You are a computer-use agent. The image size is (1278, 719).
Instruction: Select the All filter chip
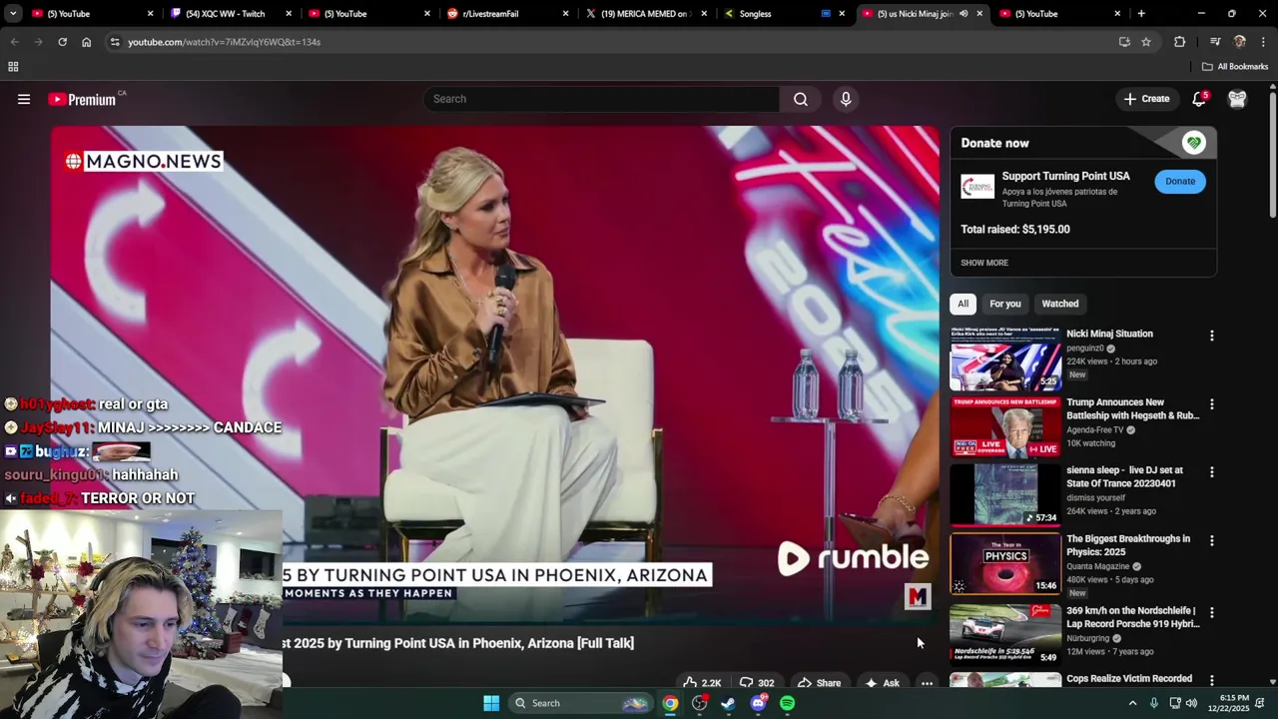point(962,304)
